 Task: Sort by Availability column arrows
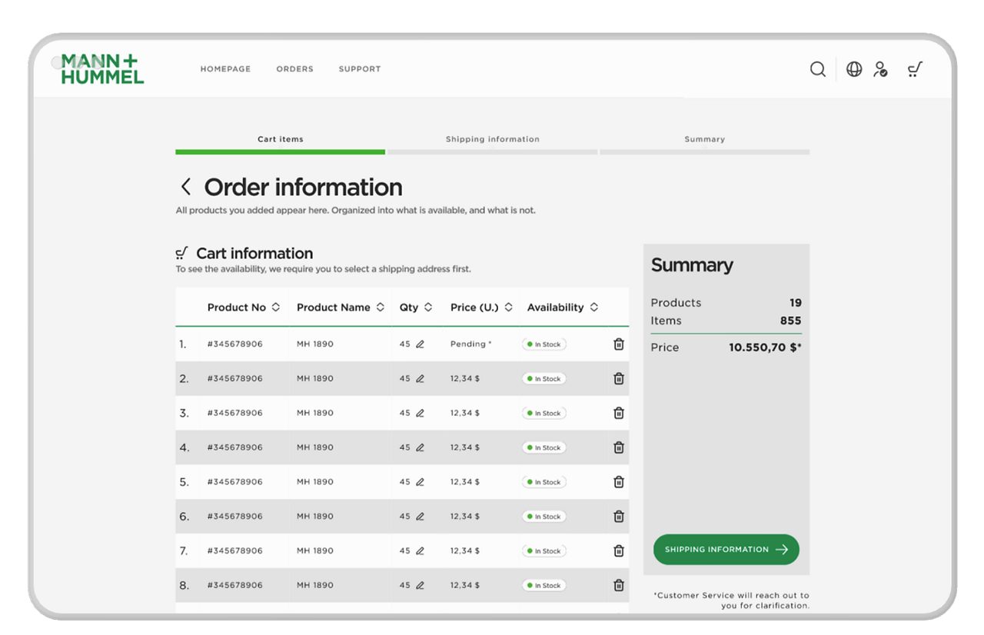coord(593,308)
